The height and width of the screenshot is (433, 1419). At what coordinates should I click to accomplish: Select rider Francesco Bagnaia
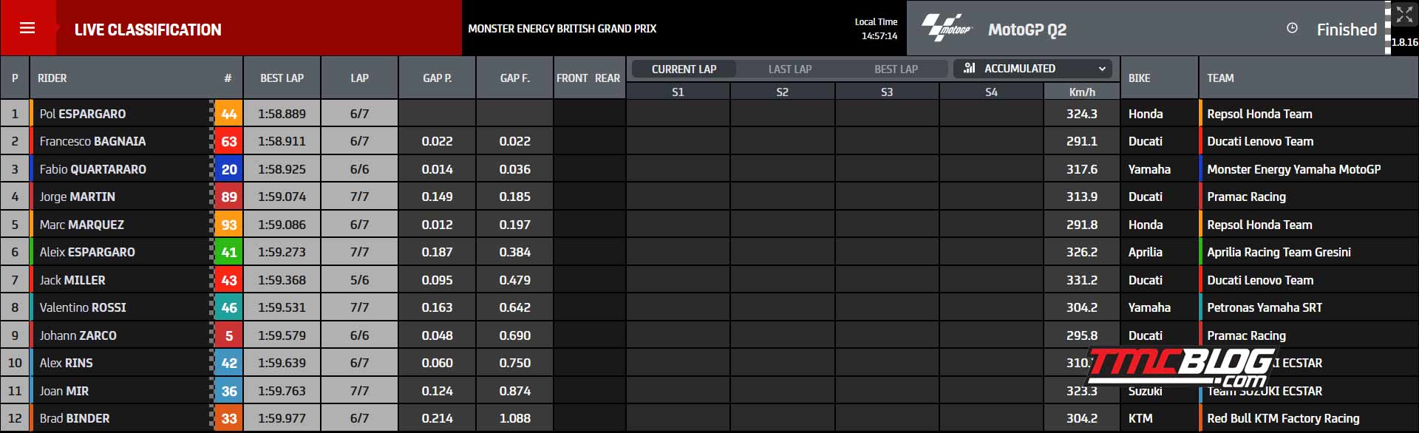[x=92, y=141]
